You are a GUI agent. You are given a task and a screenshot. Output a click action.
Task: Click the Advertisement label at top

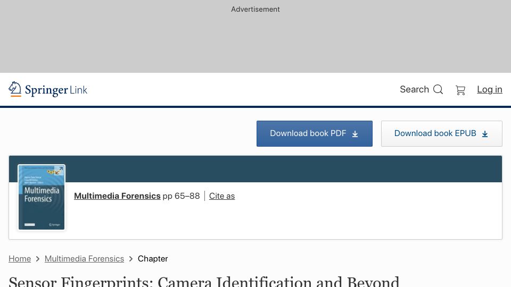click(x=256, y=9)
